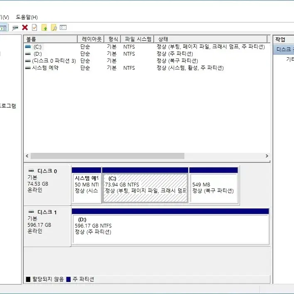The image size is (294, 294).
Task: Click status 정상 (시스템, 활성, 주 파티션)
Action: coord(190,68)
